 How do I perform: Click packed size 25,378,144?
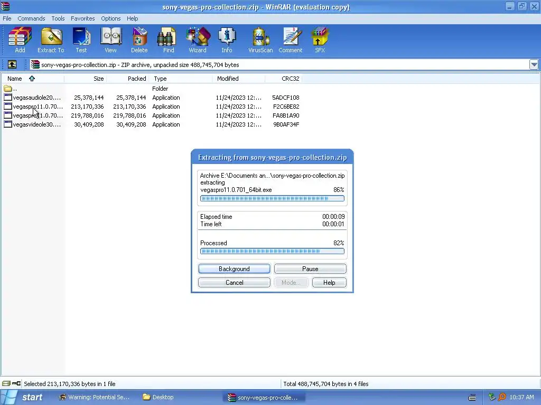coord(131,98)
